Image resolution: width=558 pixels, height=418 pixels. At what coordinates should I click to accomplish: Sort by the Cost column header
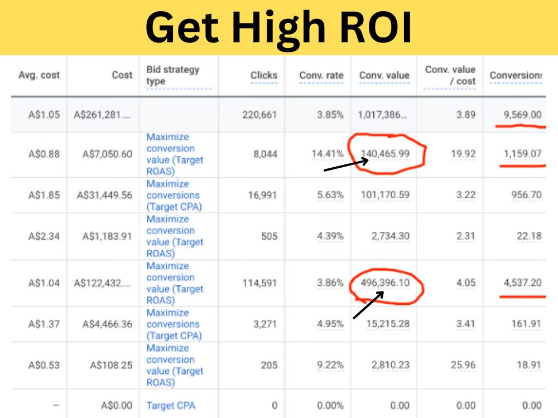pyautogui.click(x=122, y=75)
